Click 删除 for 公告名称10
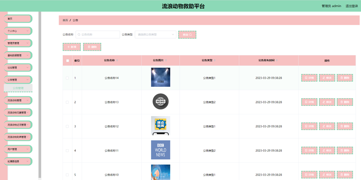 [345, 175]
